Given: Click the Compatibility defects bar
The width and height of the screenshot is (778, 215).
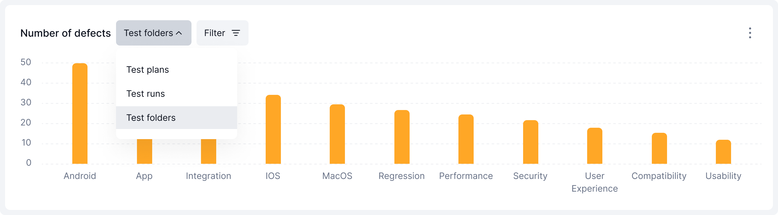Looking at the screenshot, I should coord(659,149).
